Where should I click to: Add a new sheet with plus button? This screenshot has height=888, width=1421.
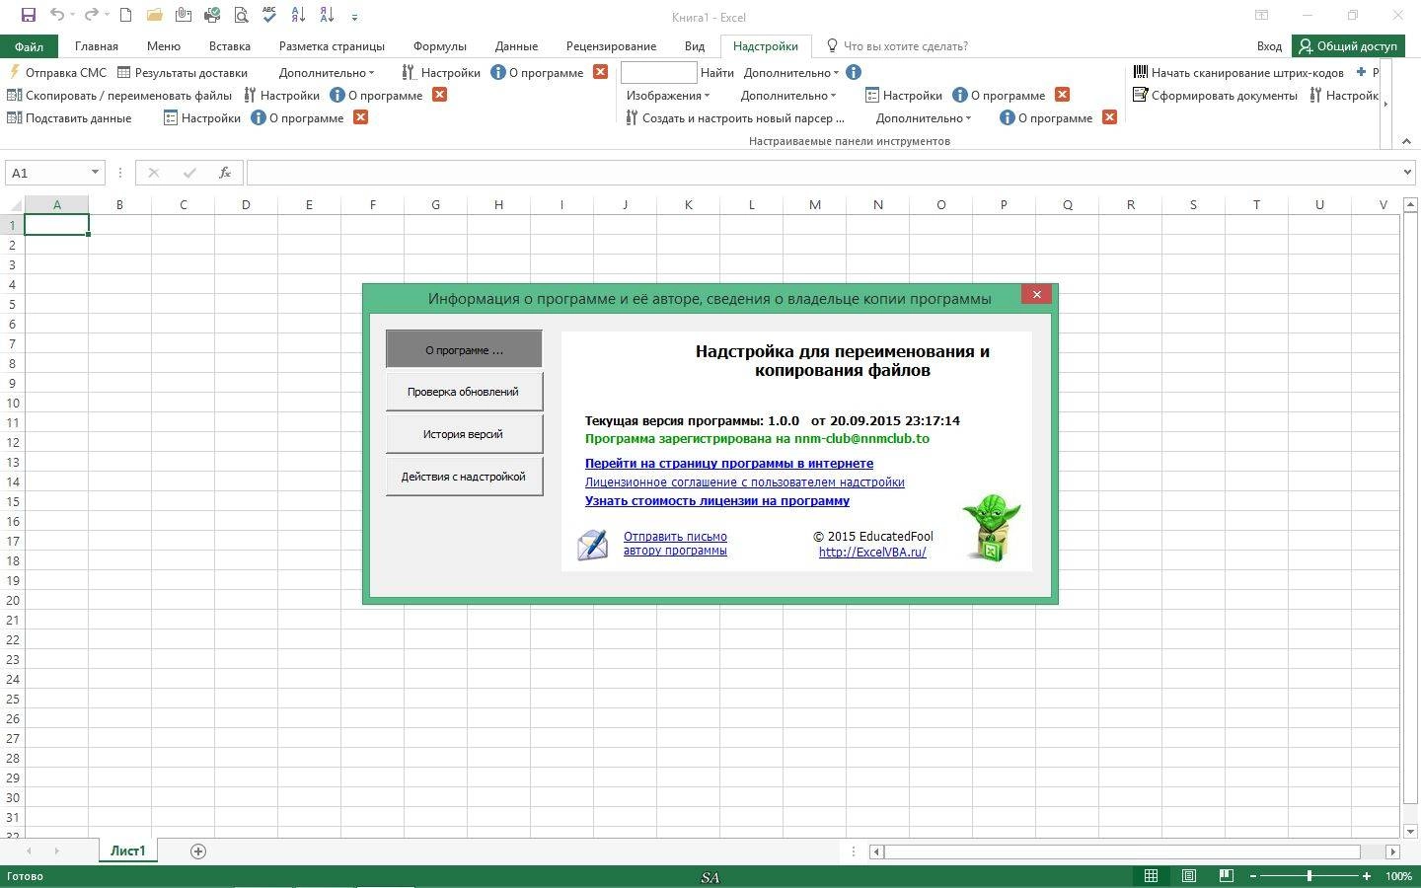tap(197, 851)
